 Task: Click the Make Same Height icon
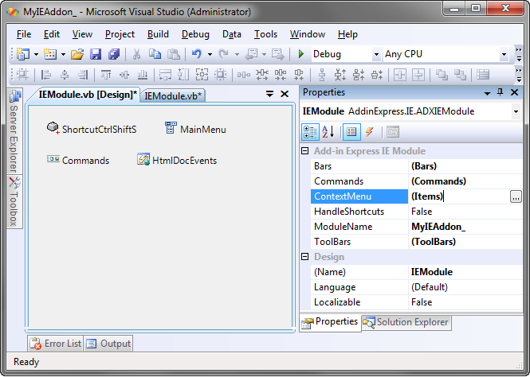[183, 75]
